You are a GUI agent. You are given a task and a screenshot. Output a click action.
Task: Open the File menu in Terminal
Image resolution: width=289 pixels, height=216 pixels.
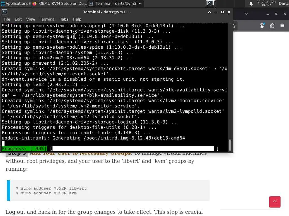click(7, 19)
